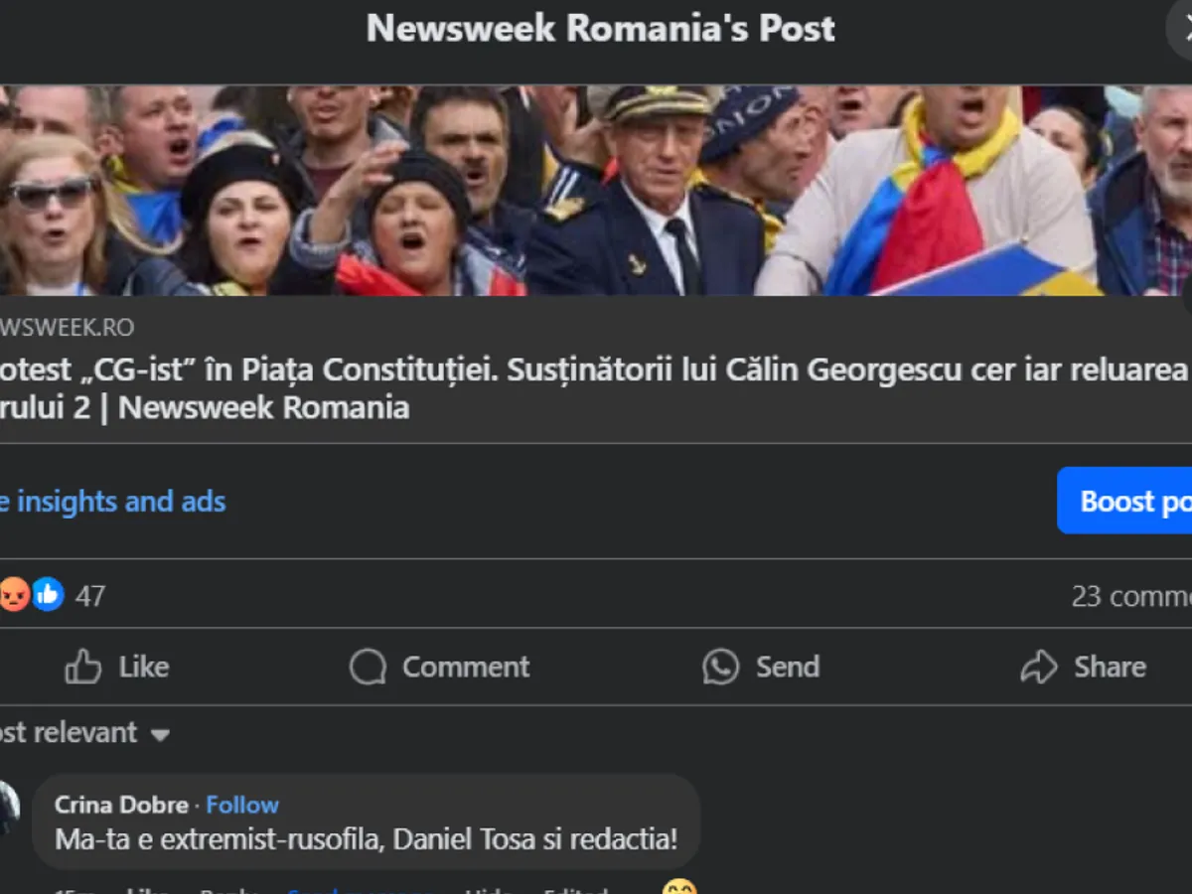The image size is (1192, 894).
Task: Close the Newsweek Romania's Post dialog
Action: (1184, 30)
